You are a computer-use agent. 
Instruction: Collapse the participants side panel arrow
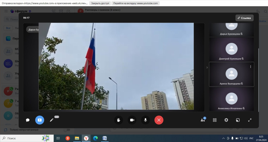[x=207, y=67]
